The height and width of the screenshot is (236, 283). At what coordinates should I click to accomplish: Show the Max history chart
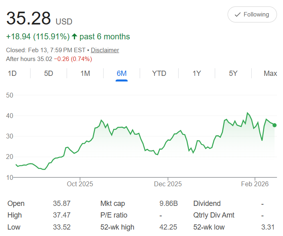(x=270, y=73)
